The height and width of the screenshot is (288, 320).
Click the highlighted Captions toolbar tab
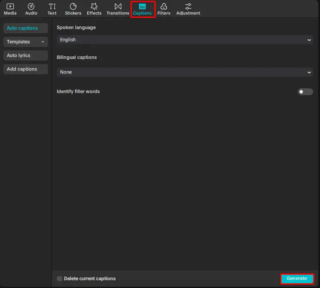click(x=142, y=9)
